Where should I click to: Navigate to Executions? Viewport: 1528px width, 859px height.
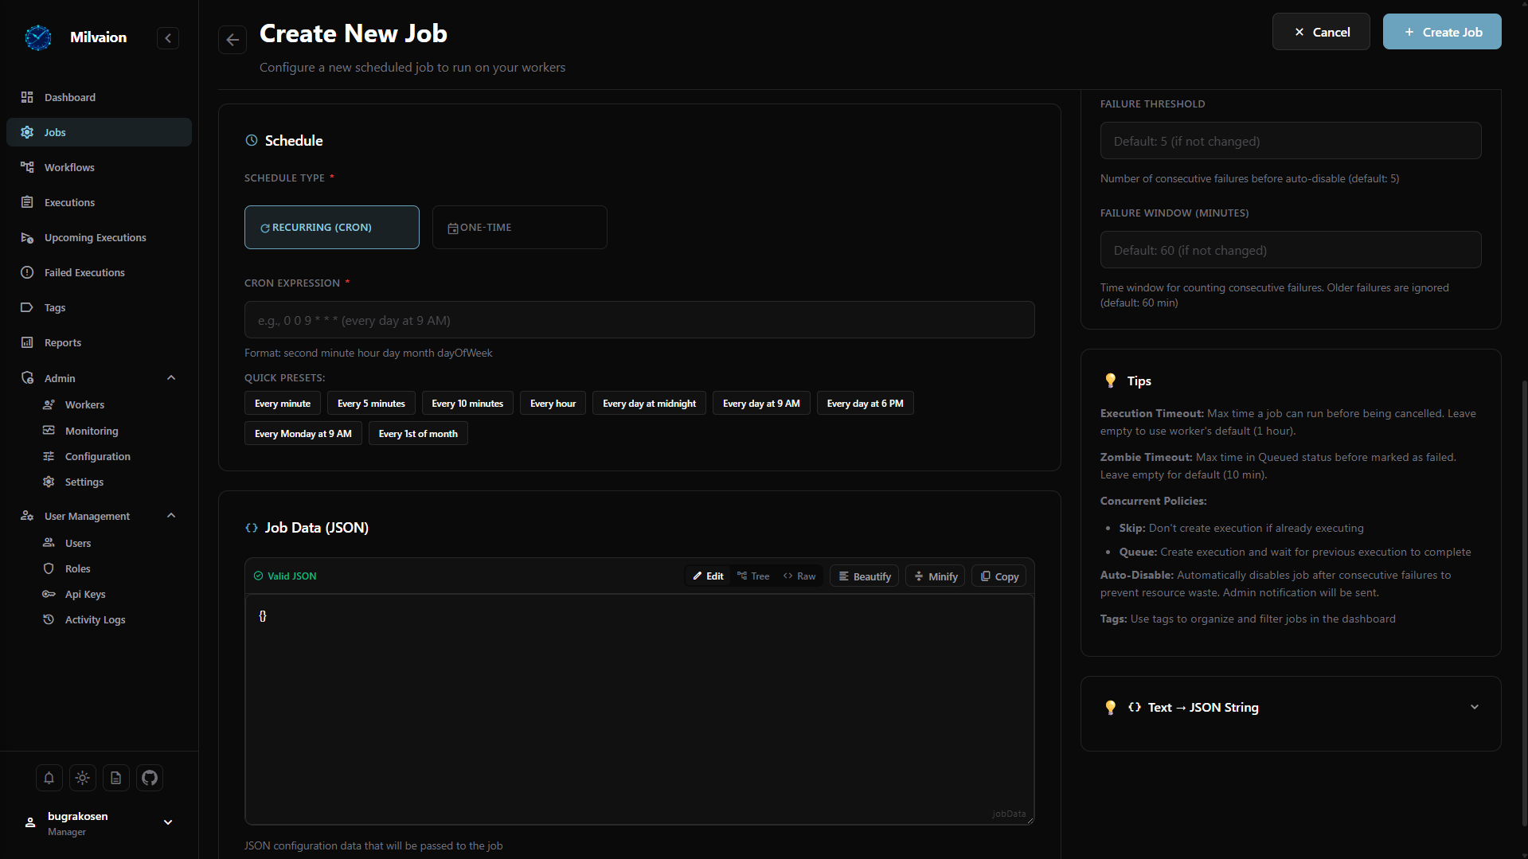click(x=99, y=202)
